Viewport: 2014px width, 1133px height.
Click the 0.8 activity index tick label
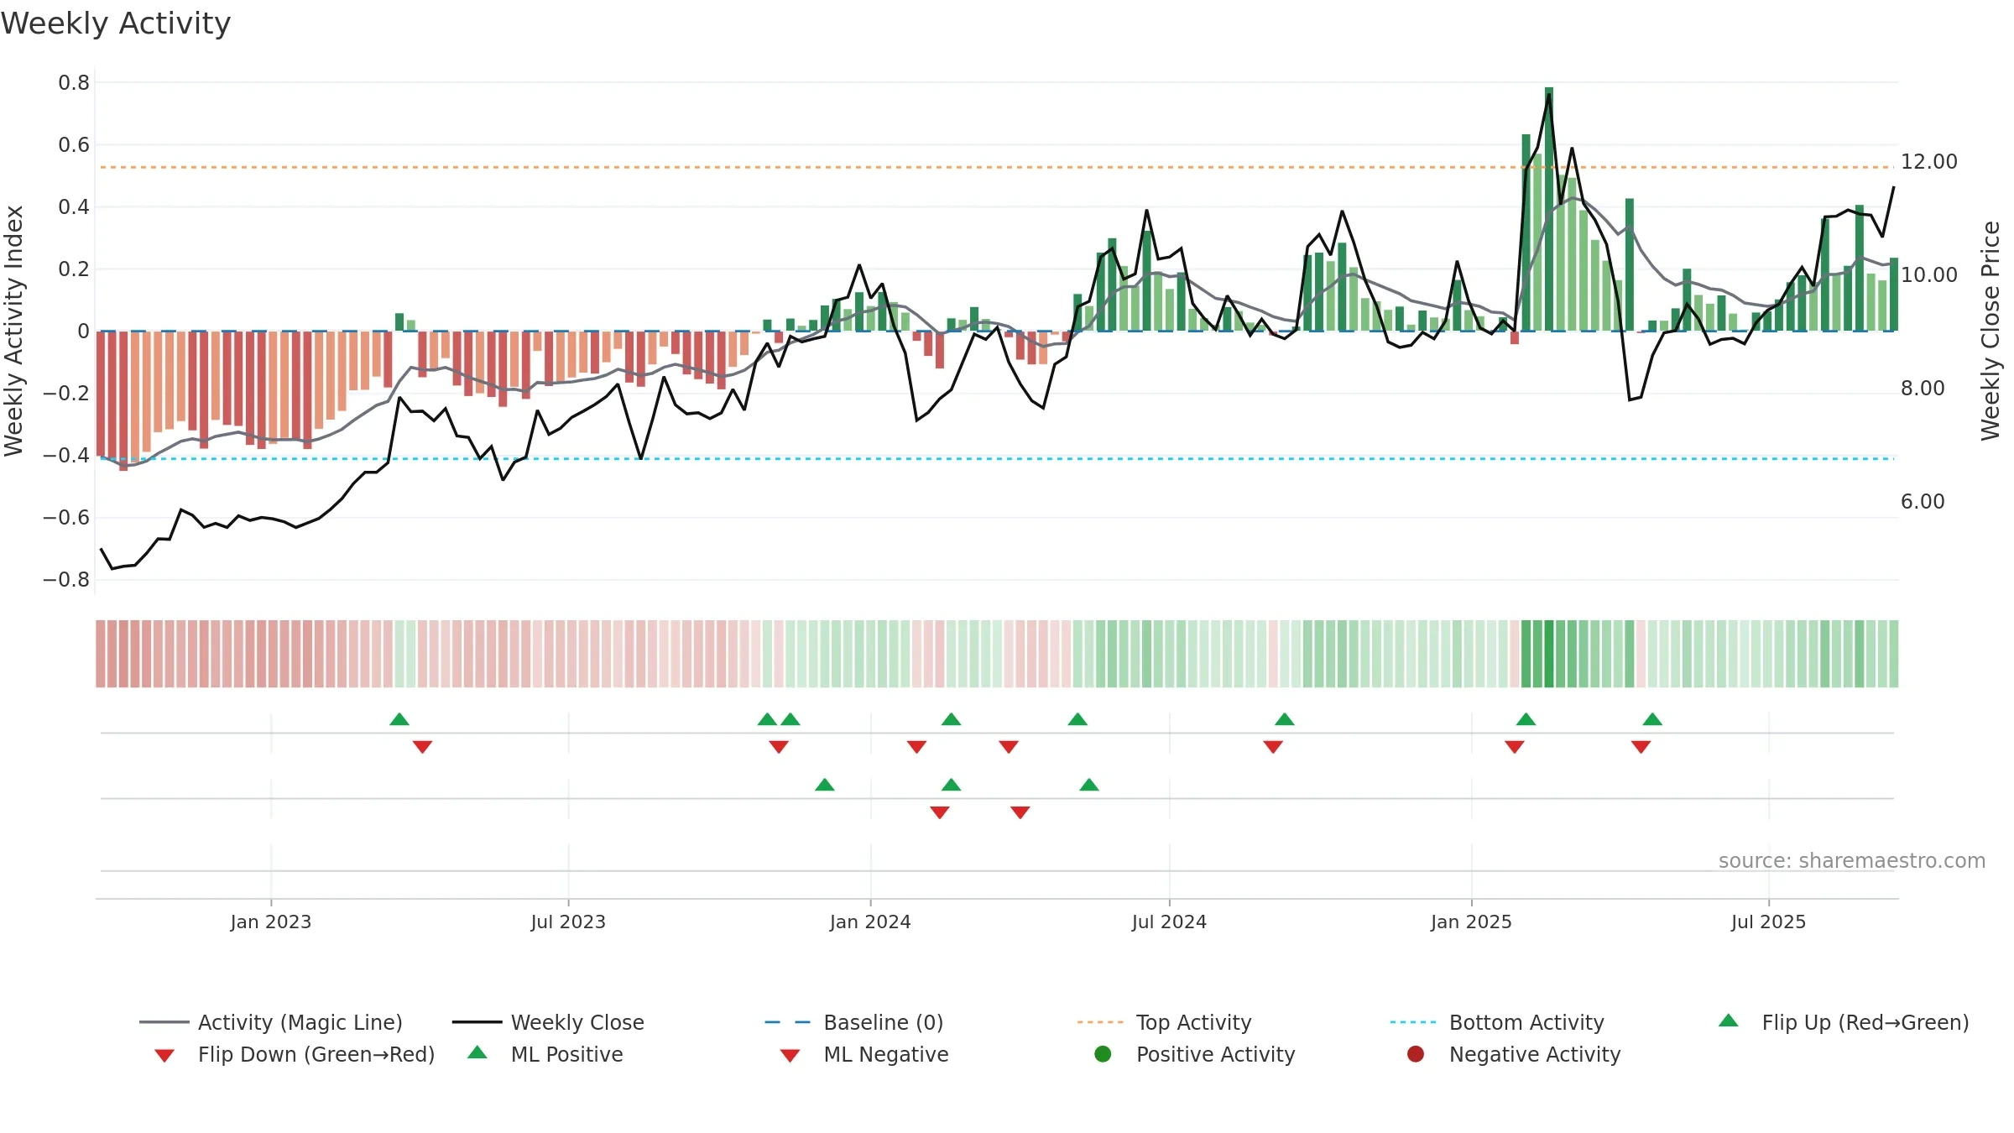74,82
